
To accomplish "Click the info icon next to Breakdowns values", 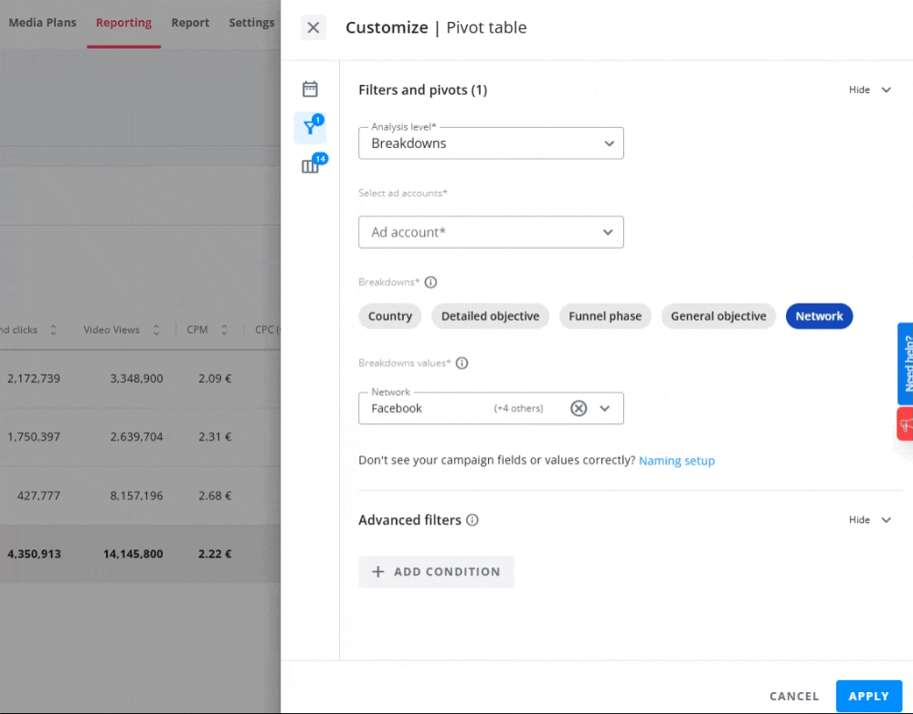I will point(462,364).
